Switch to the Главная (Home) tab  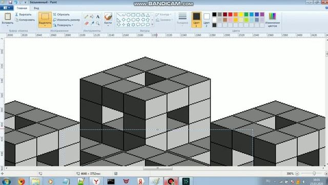pyautogui.click(x=22, y=8)
